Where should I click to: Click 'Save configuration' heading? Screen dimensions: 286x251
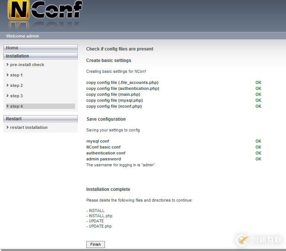click(x=106, y=119)
